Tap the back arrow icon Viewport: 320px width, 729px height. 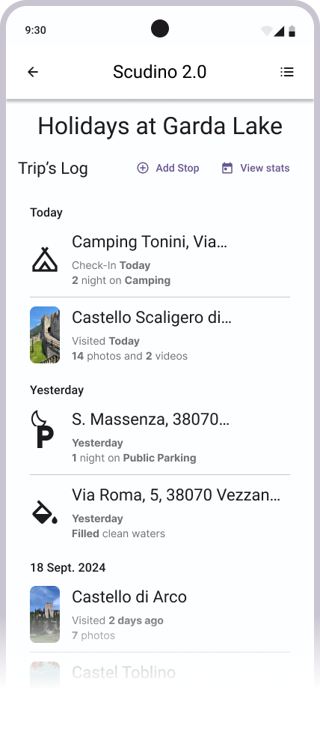click(x=32, y=72)
